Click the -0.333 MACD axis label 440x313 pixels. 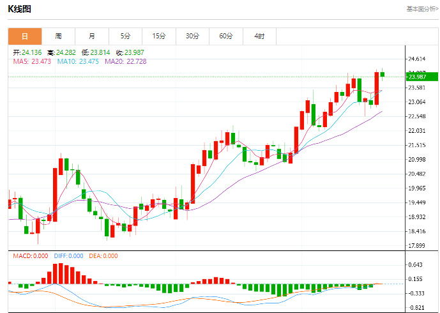(416, 294)
